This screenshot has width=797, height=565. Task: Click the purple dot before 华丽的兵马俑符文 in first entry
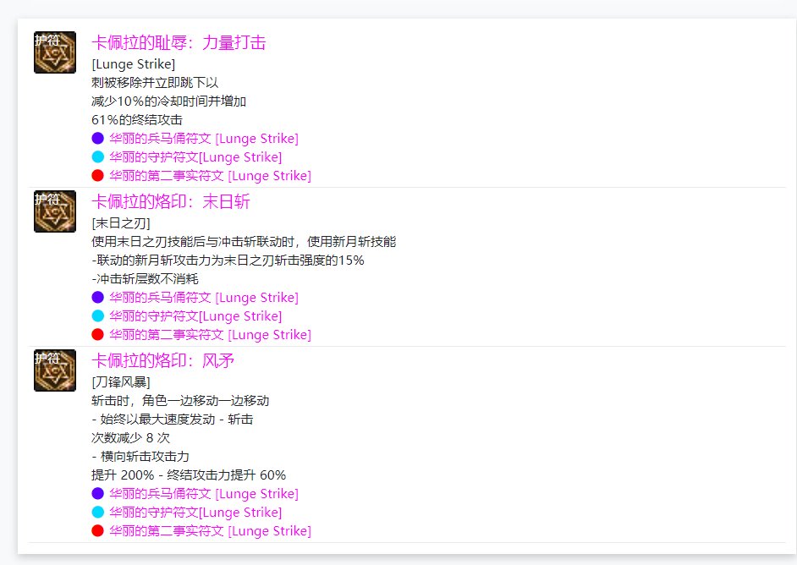click(97, 138)
